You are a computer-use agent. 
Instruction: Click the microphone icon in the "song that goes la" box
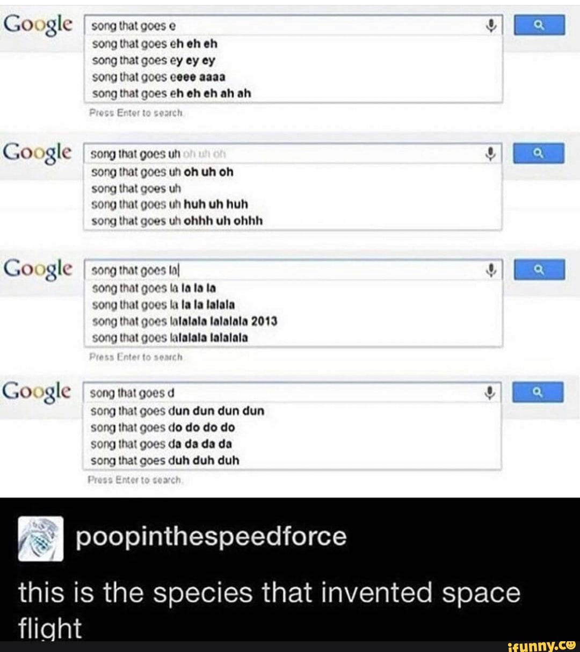pyautogui.click(x=490, y=270)
